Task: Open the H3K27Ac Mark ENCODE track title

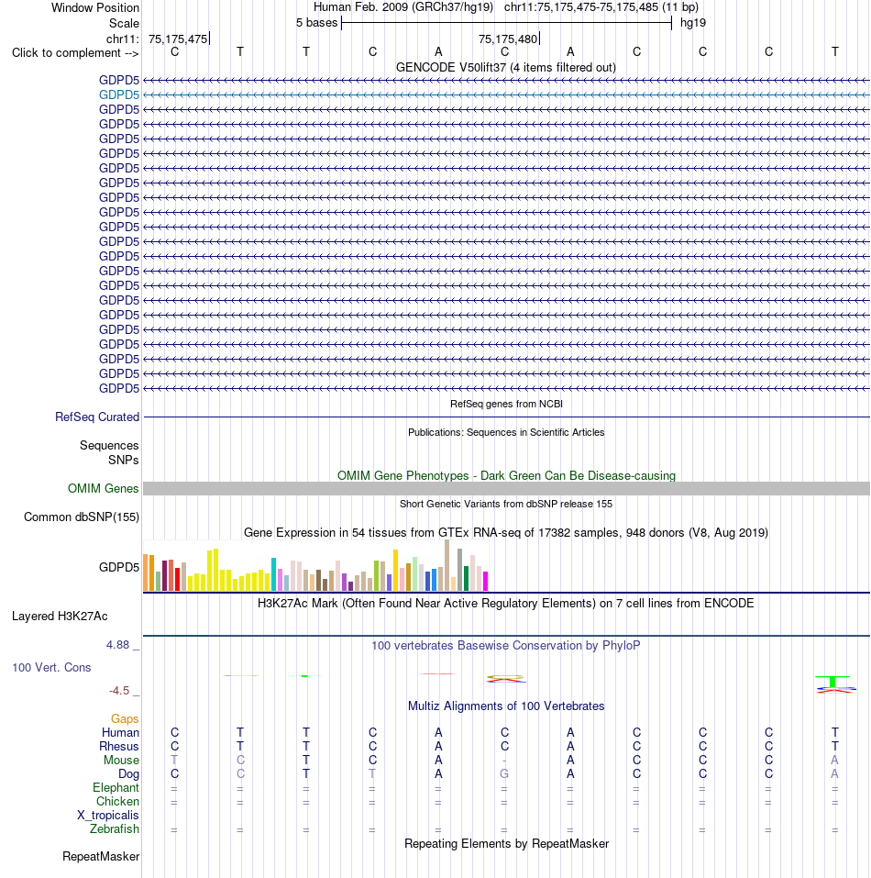Action: tap(506, 603)
